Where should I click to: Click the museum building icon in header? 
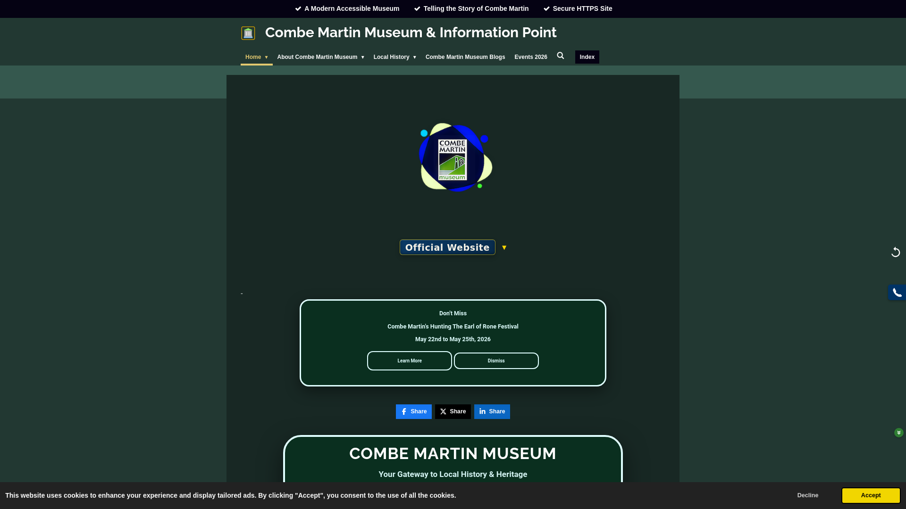point(248,33)
